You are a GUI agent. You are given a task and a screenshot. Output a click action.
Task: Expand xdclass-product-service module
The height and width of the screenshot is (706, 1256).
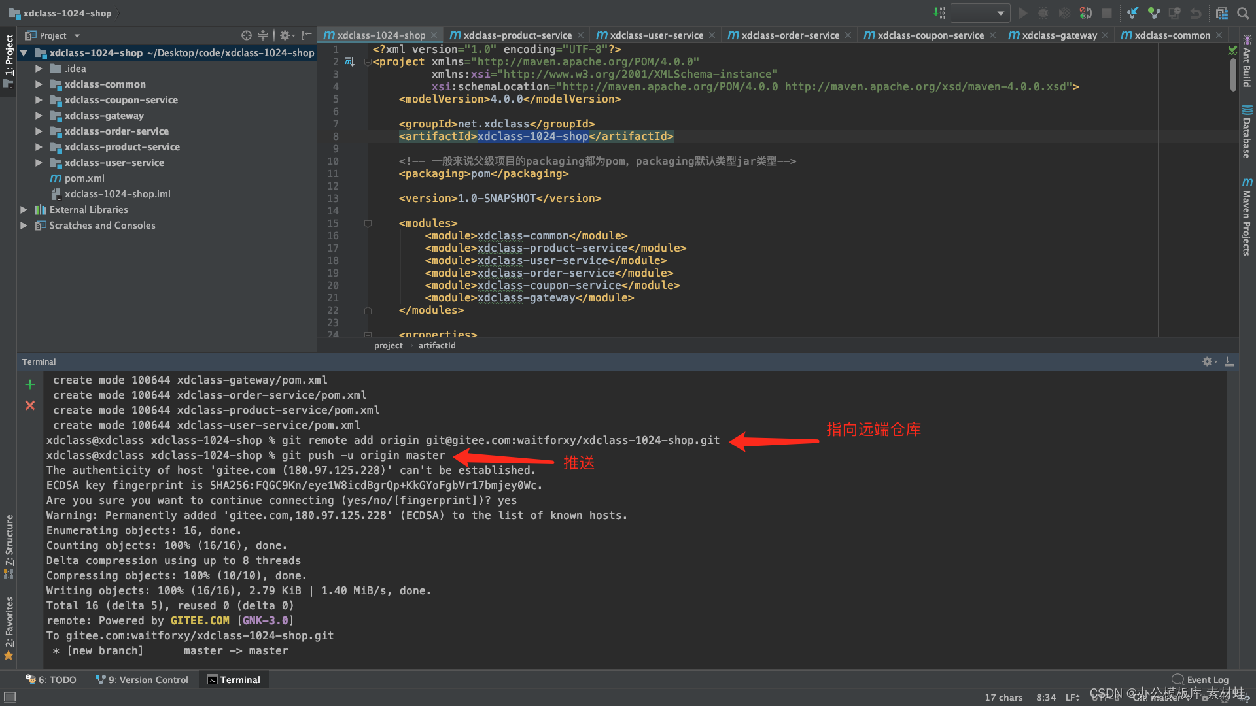pos(39,147)
